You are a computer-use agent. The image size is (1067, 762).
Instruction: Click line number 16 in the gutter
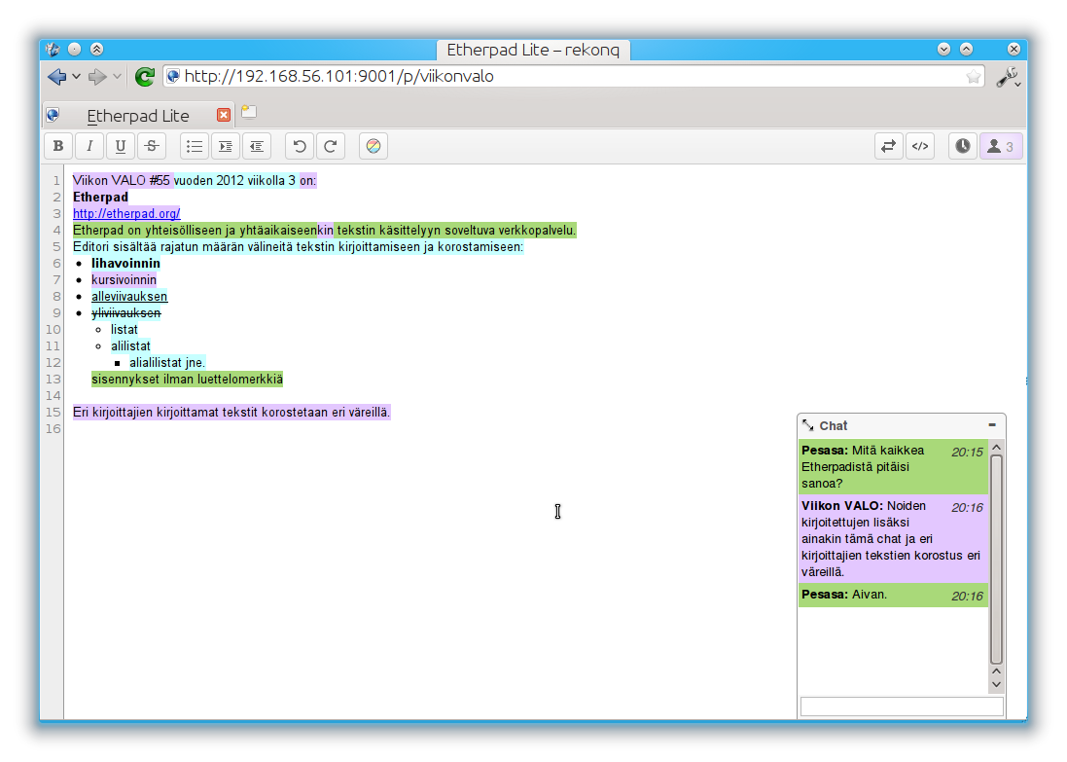coord(53,429)
